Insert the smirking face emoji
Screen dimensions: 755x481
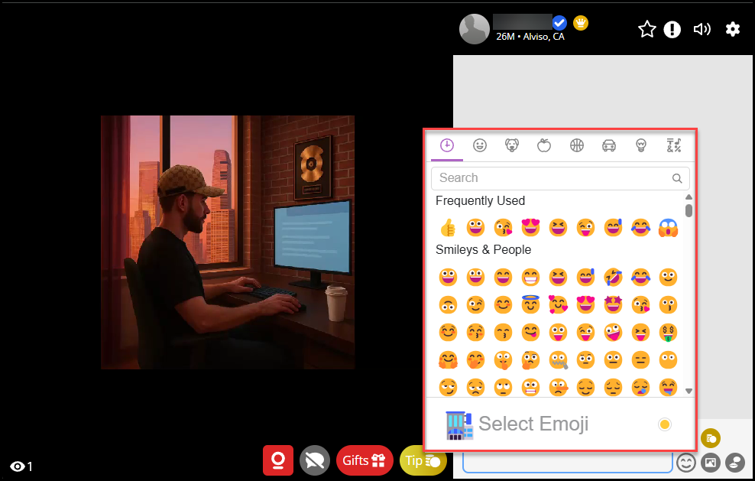448,388
